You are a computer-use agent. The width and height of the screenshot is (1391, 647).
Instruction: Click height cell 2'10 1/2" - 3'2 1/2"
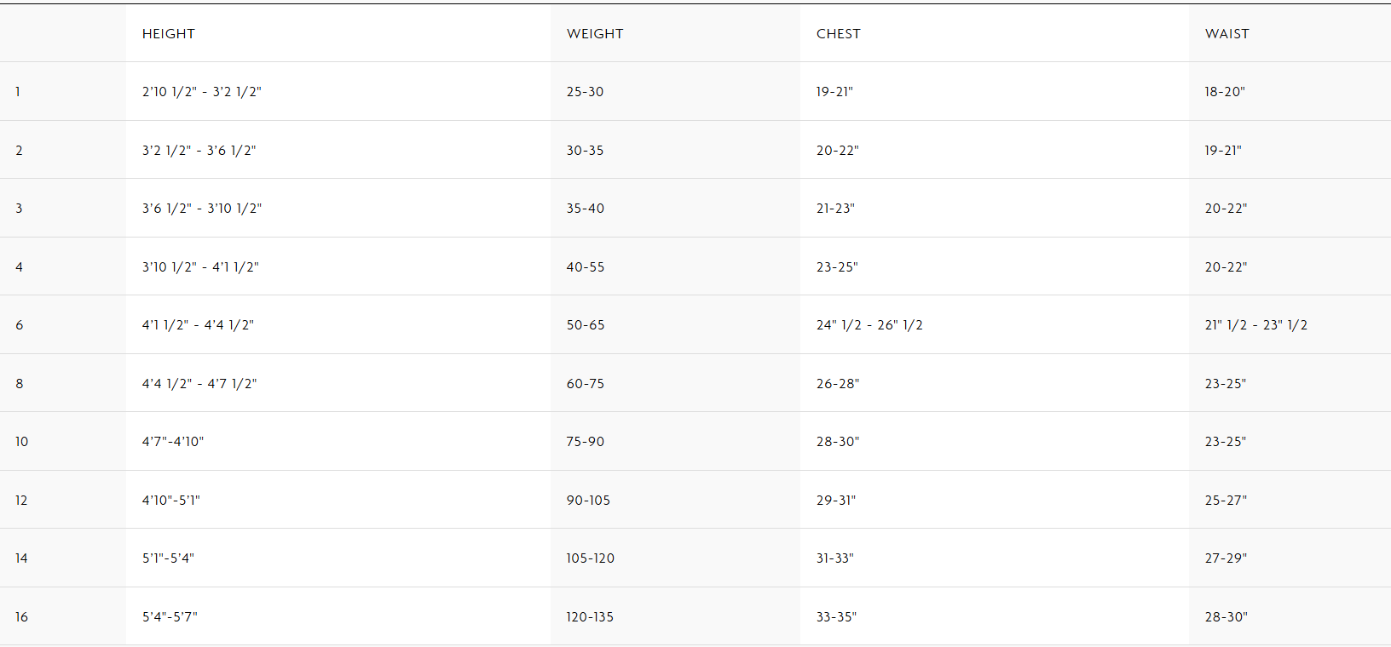point(202,92)
